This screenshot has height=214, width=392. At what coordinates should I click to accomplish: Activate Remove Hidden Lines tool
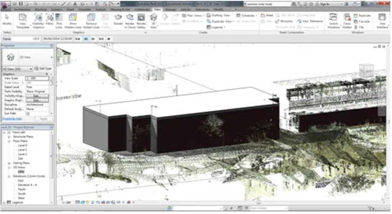click(x=91, y=21)
